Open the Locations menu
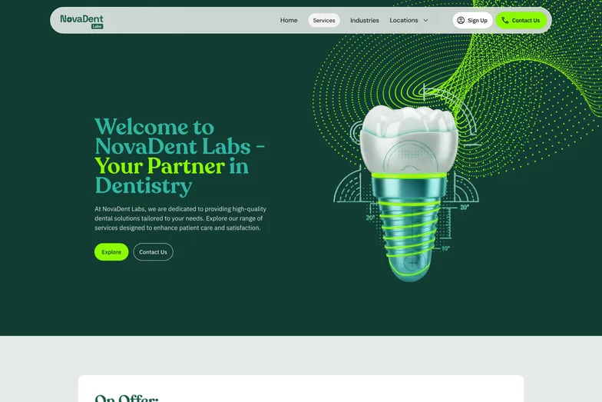Screen dimensions: 602x402 (408, 20)
